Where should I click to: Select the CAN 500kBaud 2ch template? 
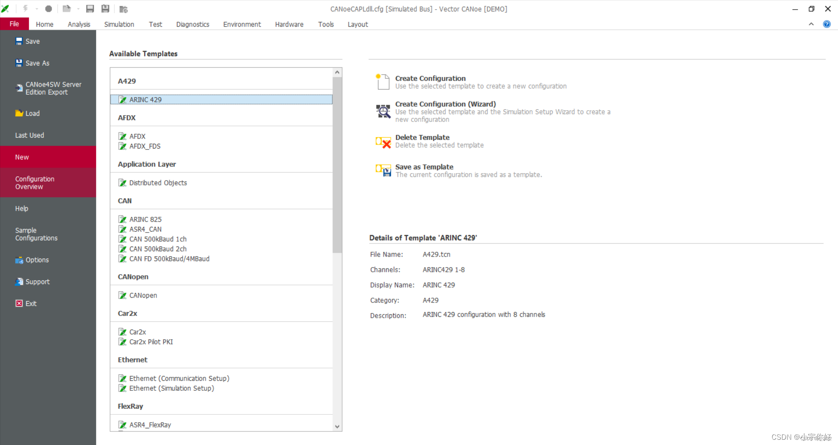(221, 249)
